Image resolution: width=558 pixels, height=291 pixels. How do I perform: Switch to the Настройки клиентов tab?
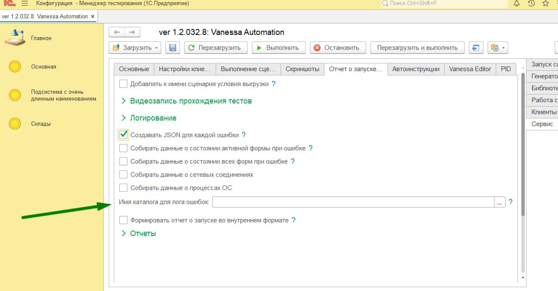[185, 69]
